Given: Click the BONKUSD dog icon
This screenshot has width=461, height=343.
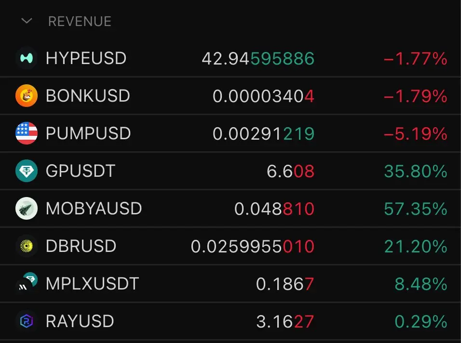Looking at the screenshot, I should point(27,96).
